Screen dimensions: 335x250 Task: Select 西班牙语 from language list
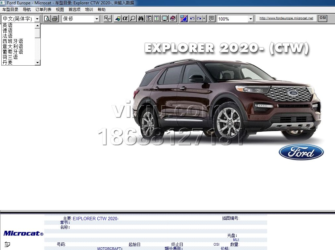coord(13,41)
